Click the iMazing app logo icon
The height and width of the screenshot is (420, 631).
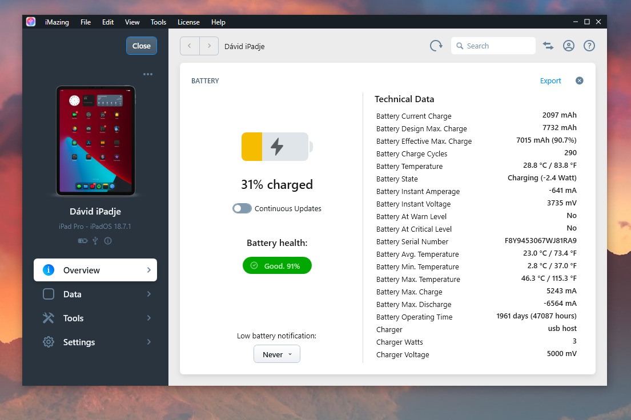[x=31, y=22]
